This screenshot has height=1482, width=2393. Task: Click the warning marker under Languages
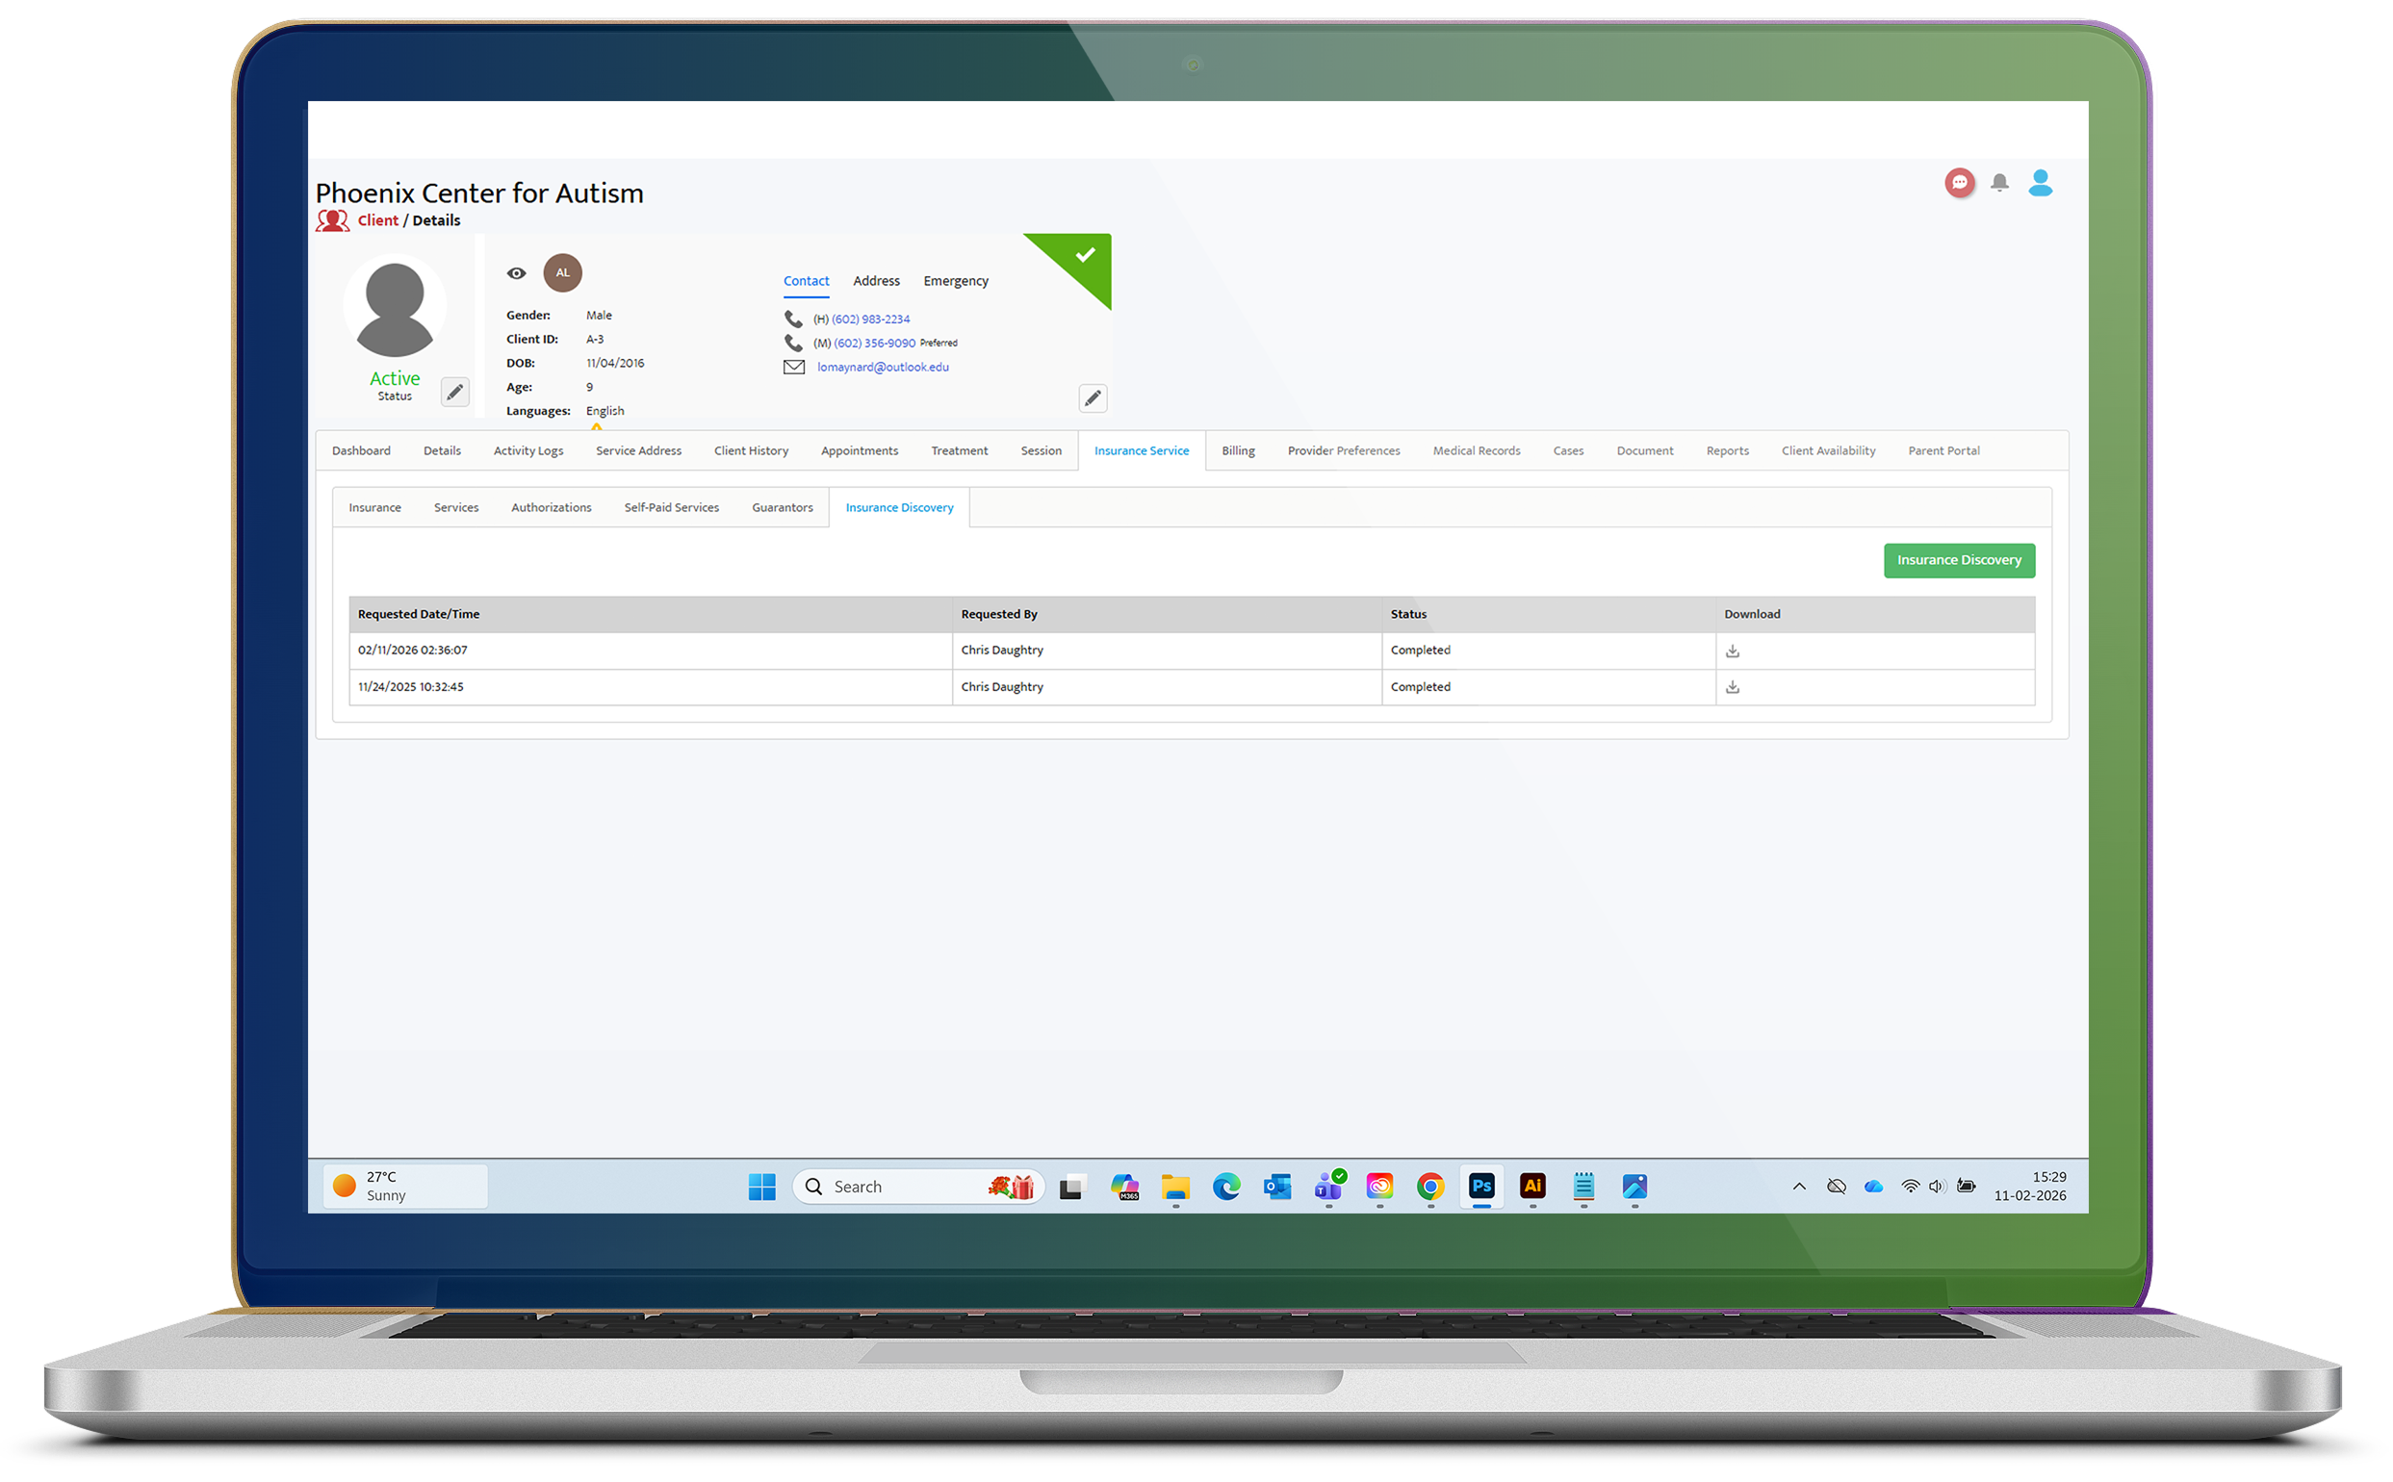coord(596,426)
